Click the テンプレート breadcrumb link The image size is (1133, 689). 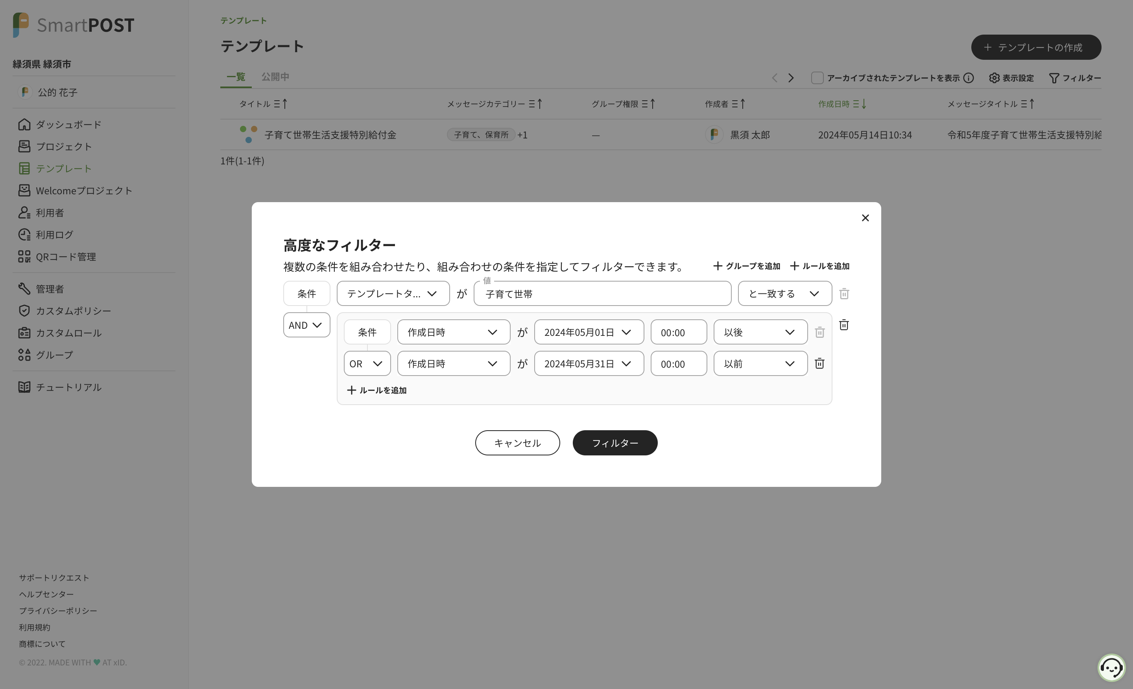point(243,21)
